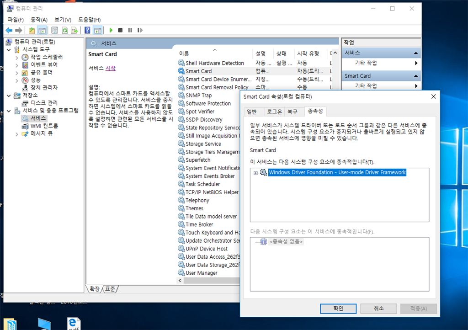Select Telephony service
Viewport: 468px width, 330px height.
[197, 200]
